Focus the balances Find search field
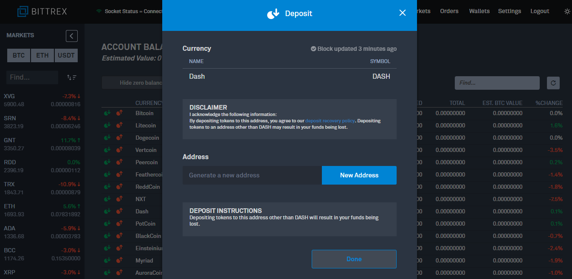This screenshot has width=572, height=279. pyautogui.click(x=497, y=83)
